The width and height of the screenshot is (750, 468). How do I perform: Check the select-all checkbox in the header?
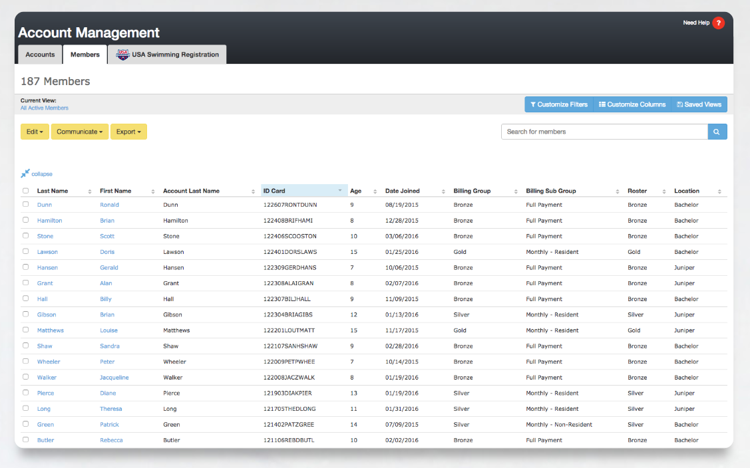(x=25, y=191)
